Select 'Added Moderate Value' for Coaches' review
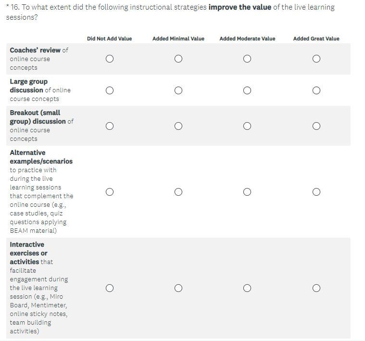Viewport: 365px width, 341px height. pyautogui.click(x=247, y=59)
